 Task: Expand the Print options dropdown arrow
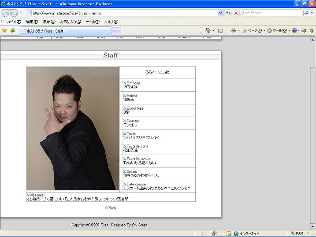239,30
